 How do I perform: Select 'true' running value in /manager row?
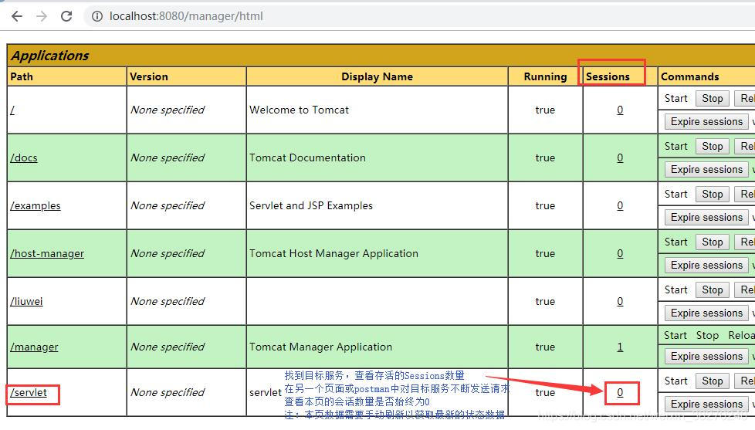point(545,347)
